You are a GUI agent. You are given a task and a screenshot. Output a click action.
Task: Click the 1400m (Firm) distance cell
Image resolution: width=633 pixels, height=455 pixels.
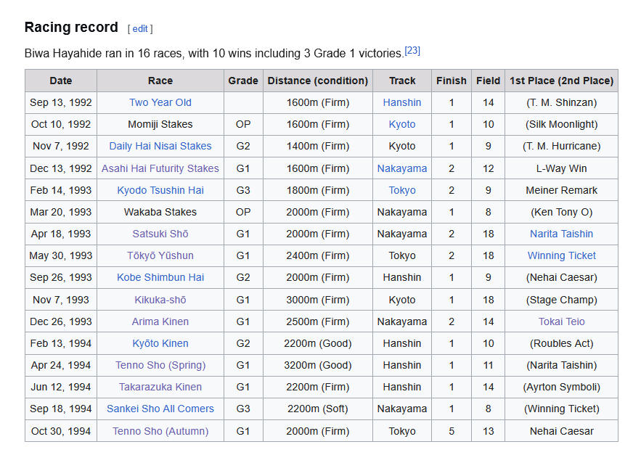tap(318, 146)
